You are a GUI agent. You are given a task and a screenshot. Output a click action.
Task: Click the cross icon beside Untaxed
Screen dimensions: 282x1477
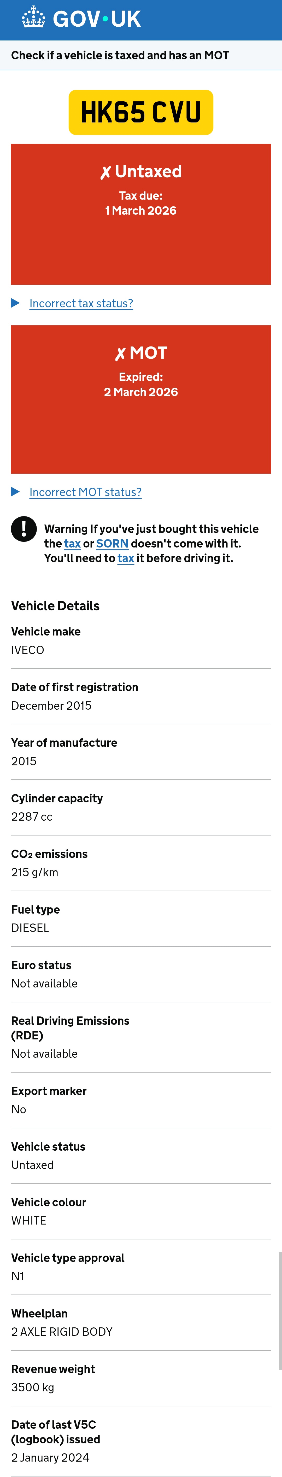[x=105, y=173]
